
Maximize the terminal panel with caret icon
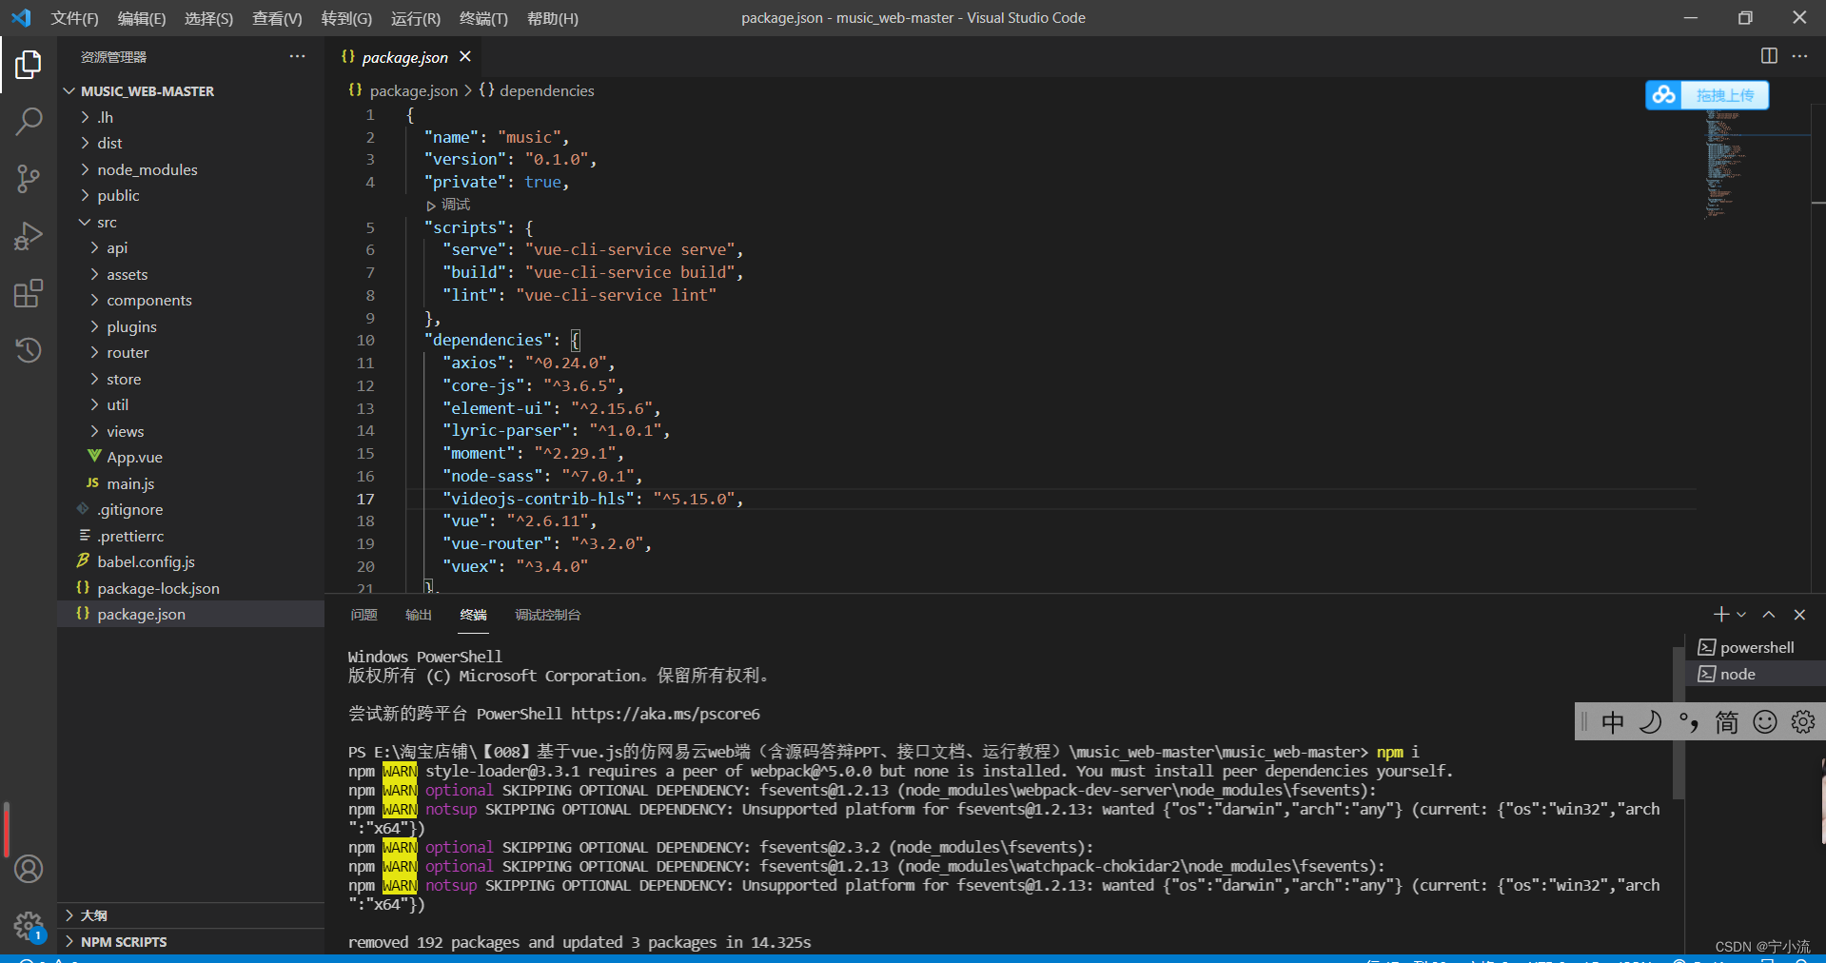pos(1769,615)
